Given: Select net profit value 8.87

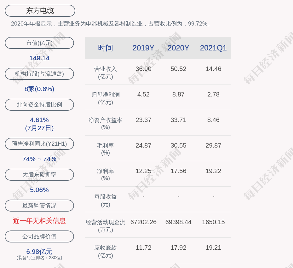Looking at the screenshot, I should (178, 94).
